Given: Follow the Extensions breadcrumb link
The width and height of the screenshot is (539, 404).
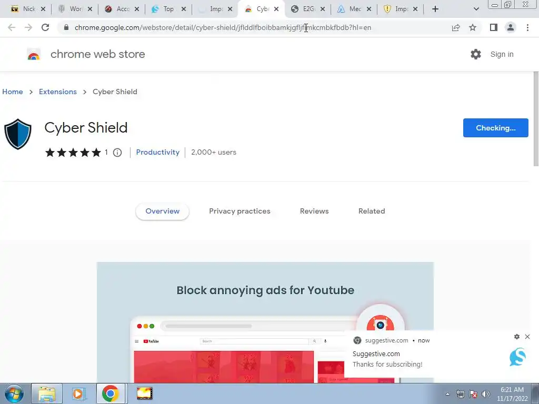Looking at the screenshot, I should pos(58,92).
